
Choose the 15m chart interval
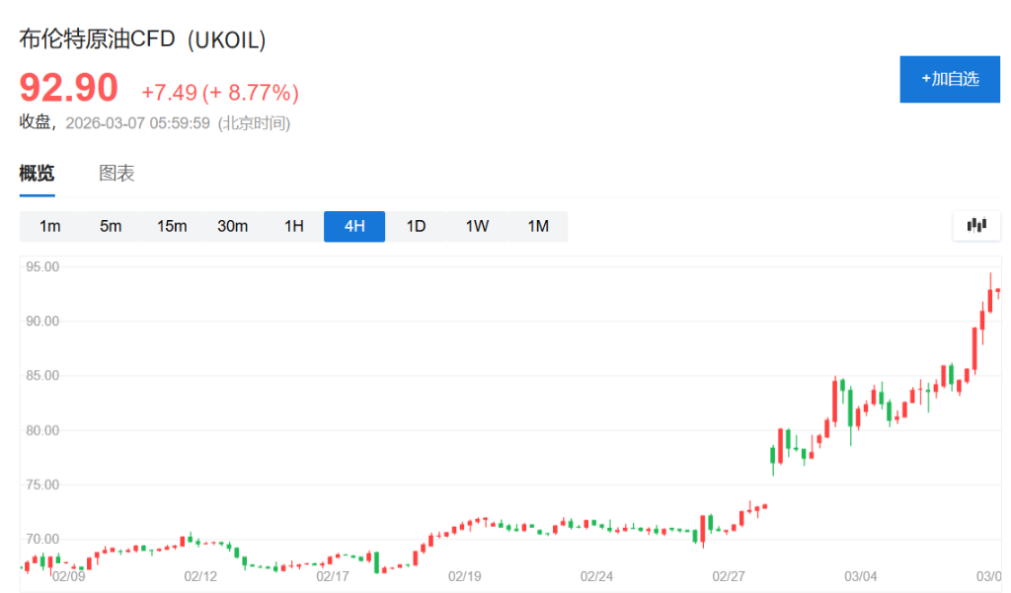coord(172,226)
